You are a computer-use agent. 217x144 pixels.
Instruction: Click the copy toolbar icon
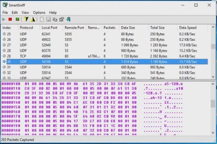(55, 20)
